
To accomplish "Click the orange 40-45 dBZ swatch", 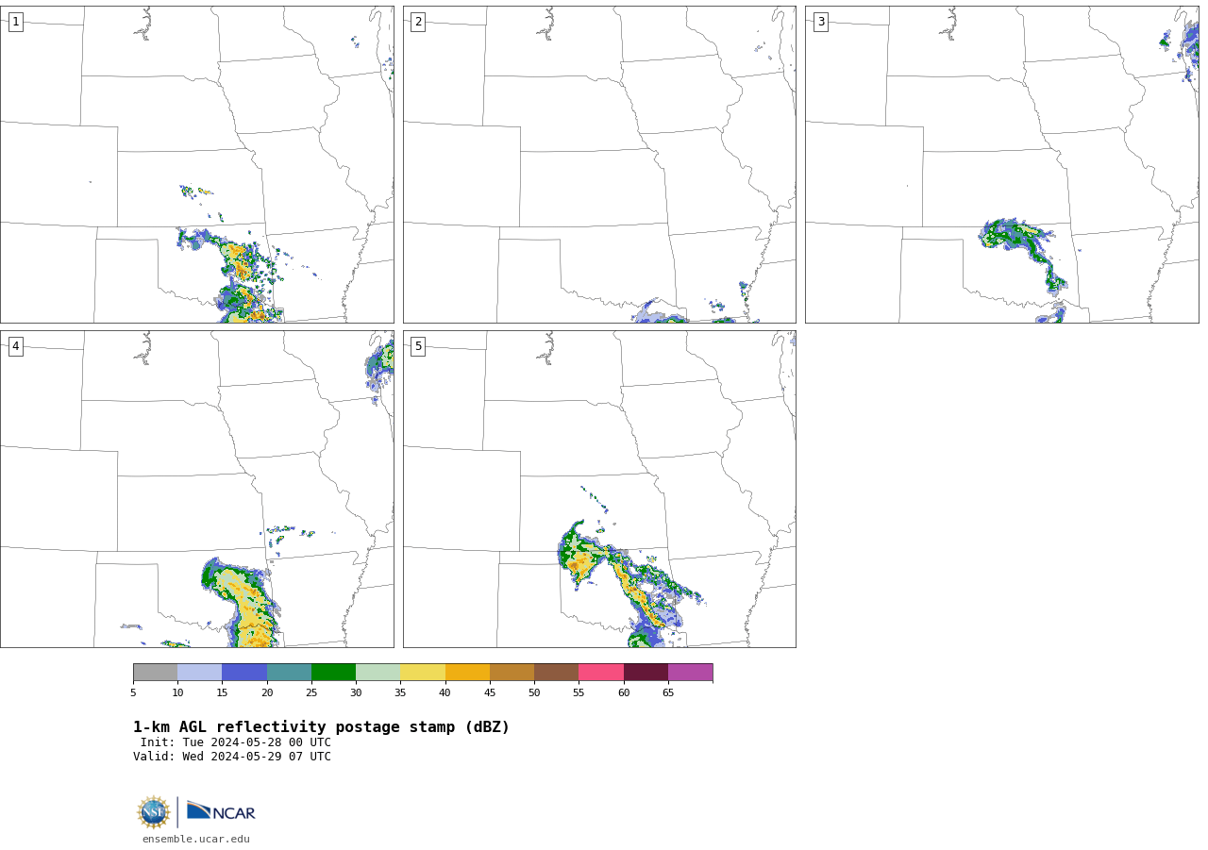I will [x=467, y=673].
